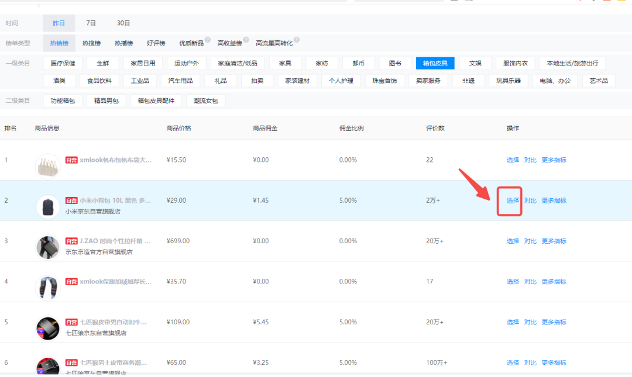
Task: Open the 小米京东自营旗舰店 store link
Action: pyautogui.click(x=94, y=213)
